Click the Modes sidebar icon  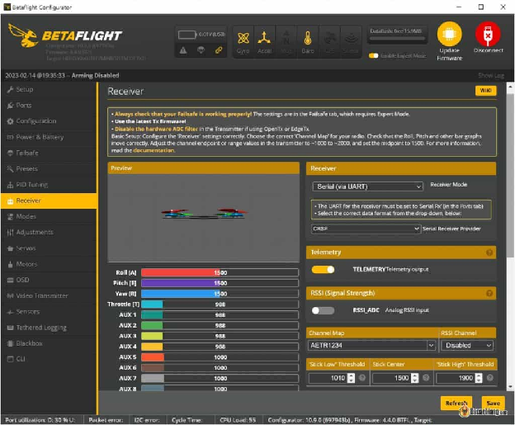10,216
